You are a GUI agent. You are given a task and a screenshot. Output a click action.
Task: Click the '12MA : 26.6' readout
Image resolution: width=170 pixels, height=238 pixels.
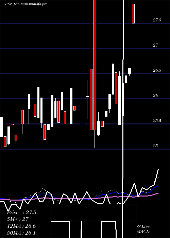pos(21,226)
